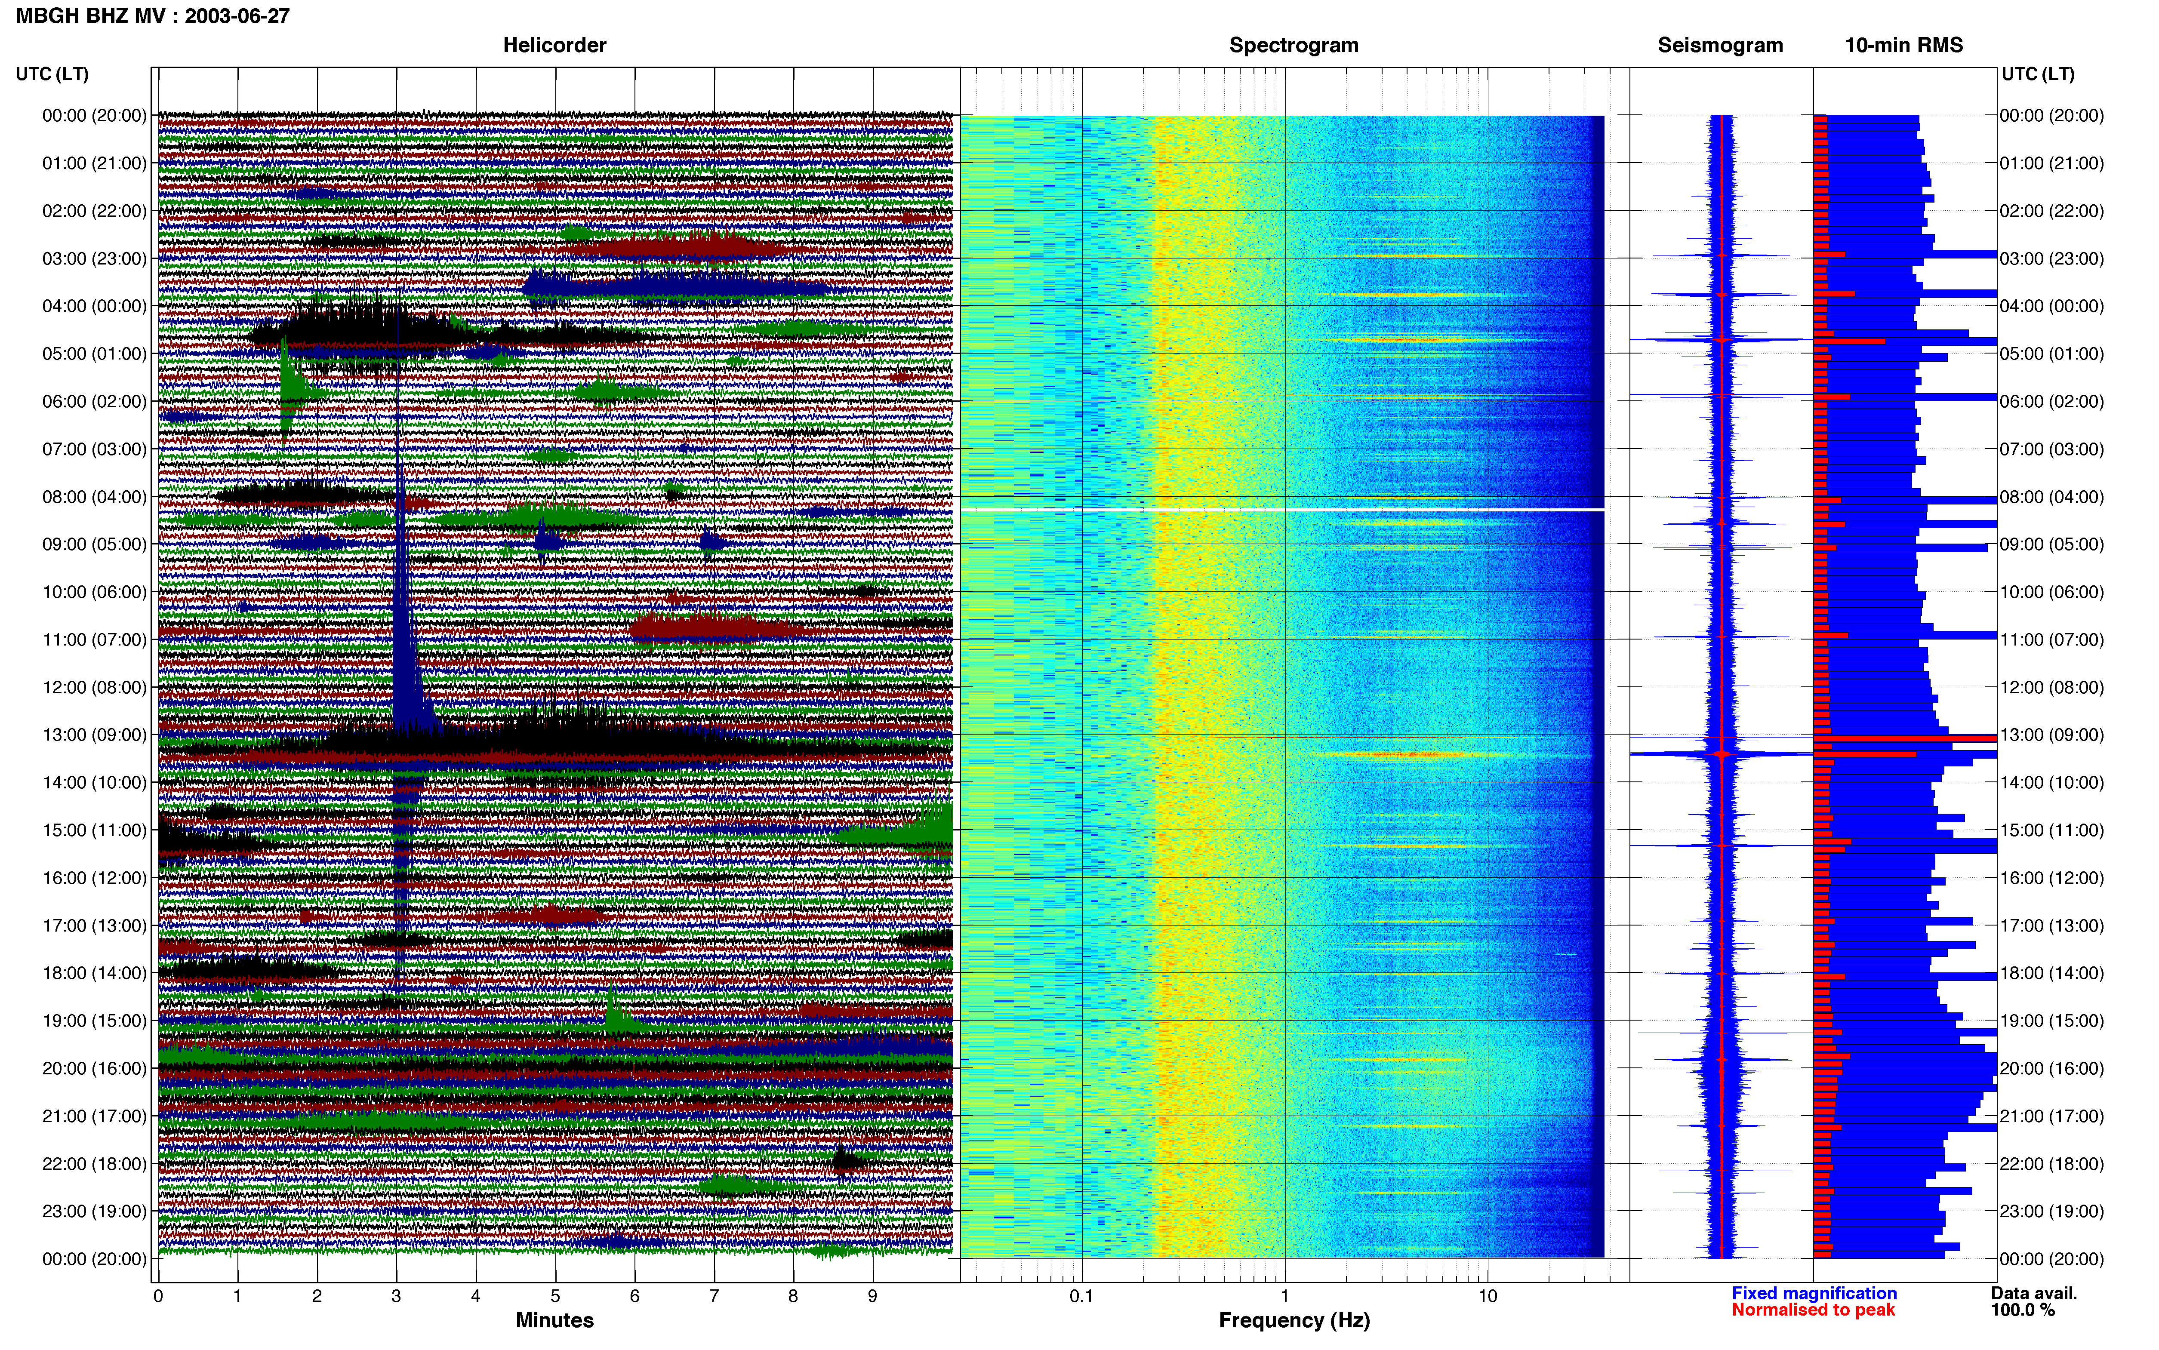This screenshot has height=1350, width=2159.
Task: Click the longest red RMS bar near 13:00
Action: coord(1906,738)
